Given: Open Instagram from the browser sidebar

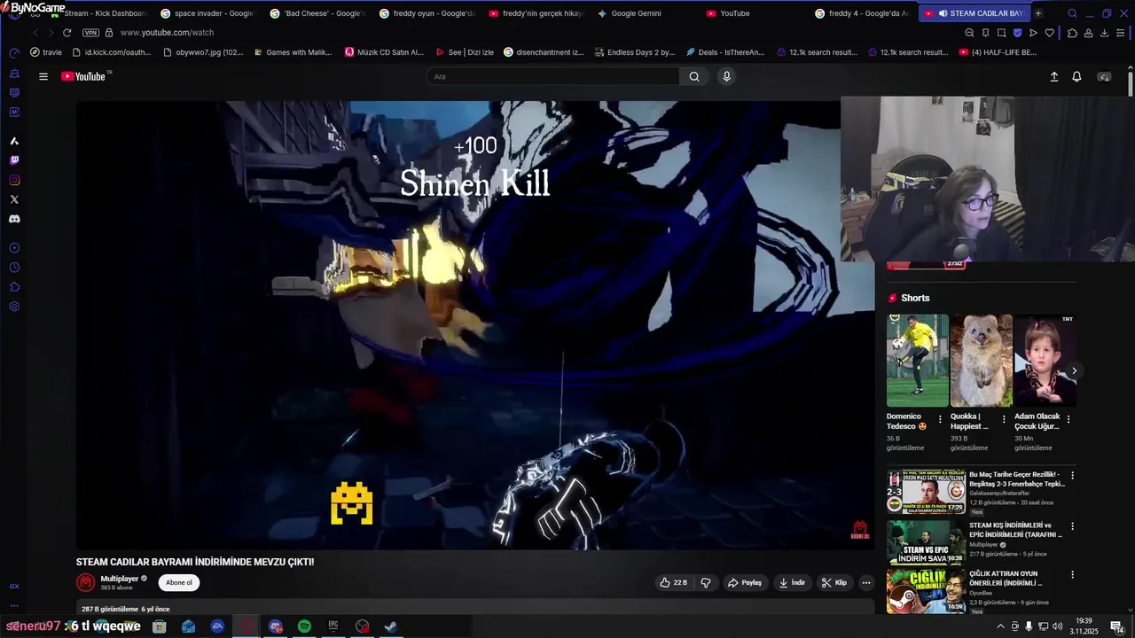Looking at the screenshot, I should 14,180.
